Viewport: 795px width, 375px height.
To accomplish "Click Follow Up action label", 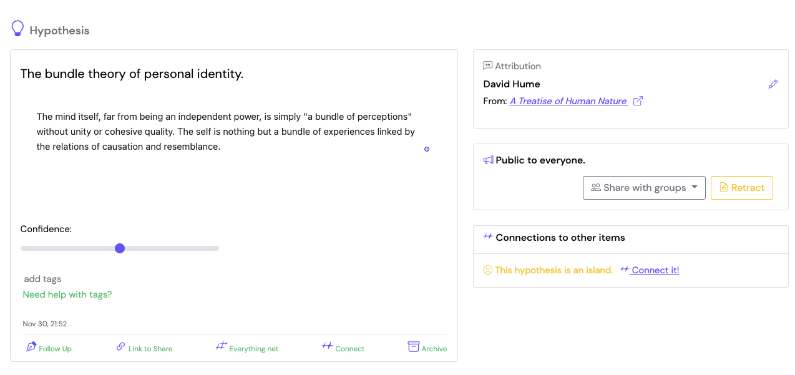I will point(55,349).
